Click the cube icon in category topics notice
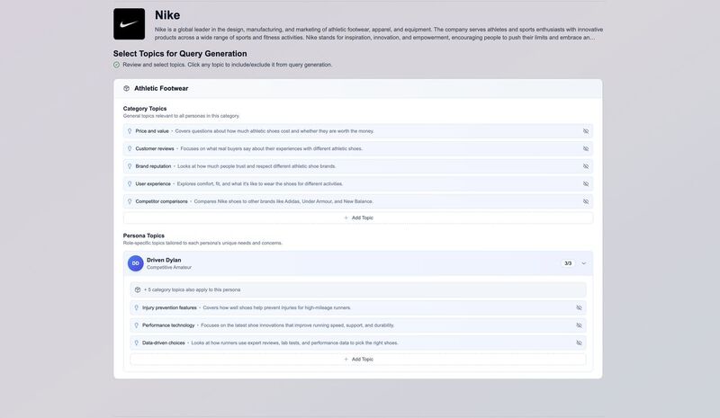Viewport: 720px width, 418px height. 138,290
